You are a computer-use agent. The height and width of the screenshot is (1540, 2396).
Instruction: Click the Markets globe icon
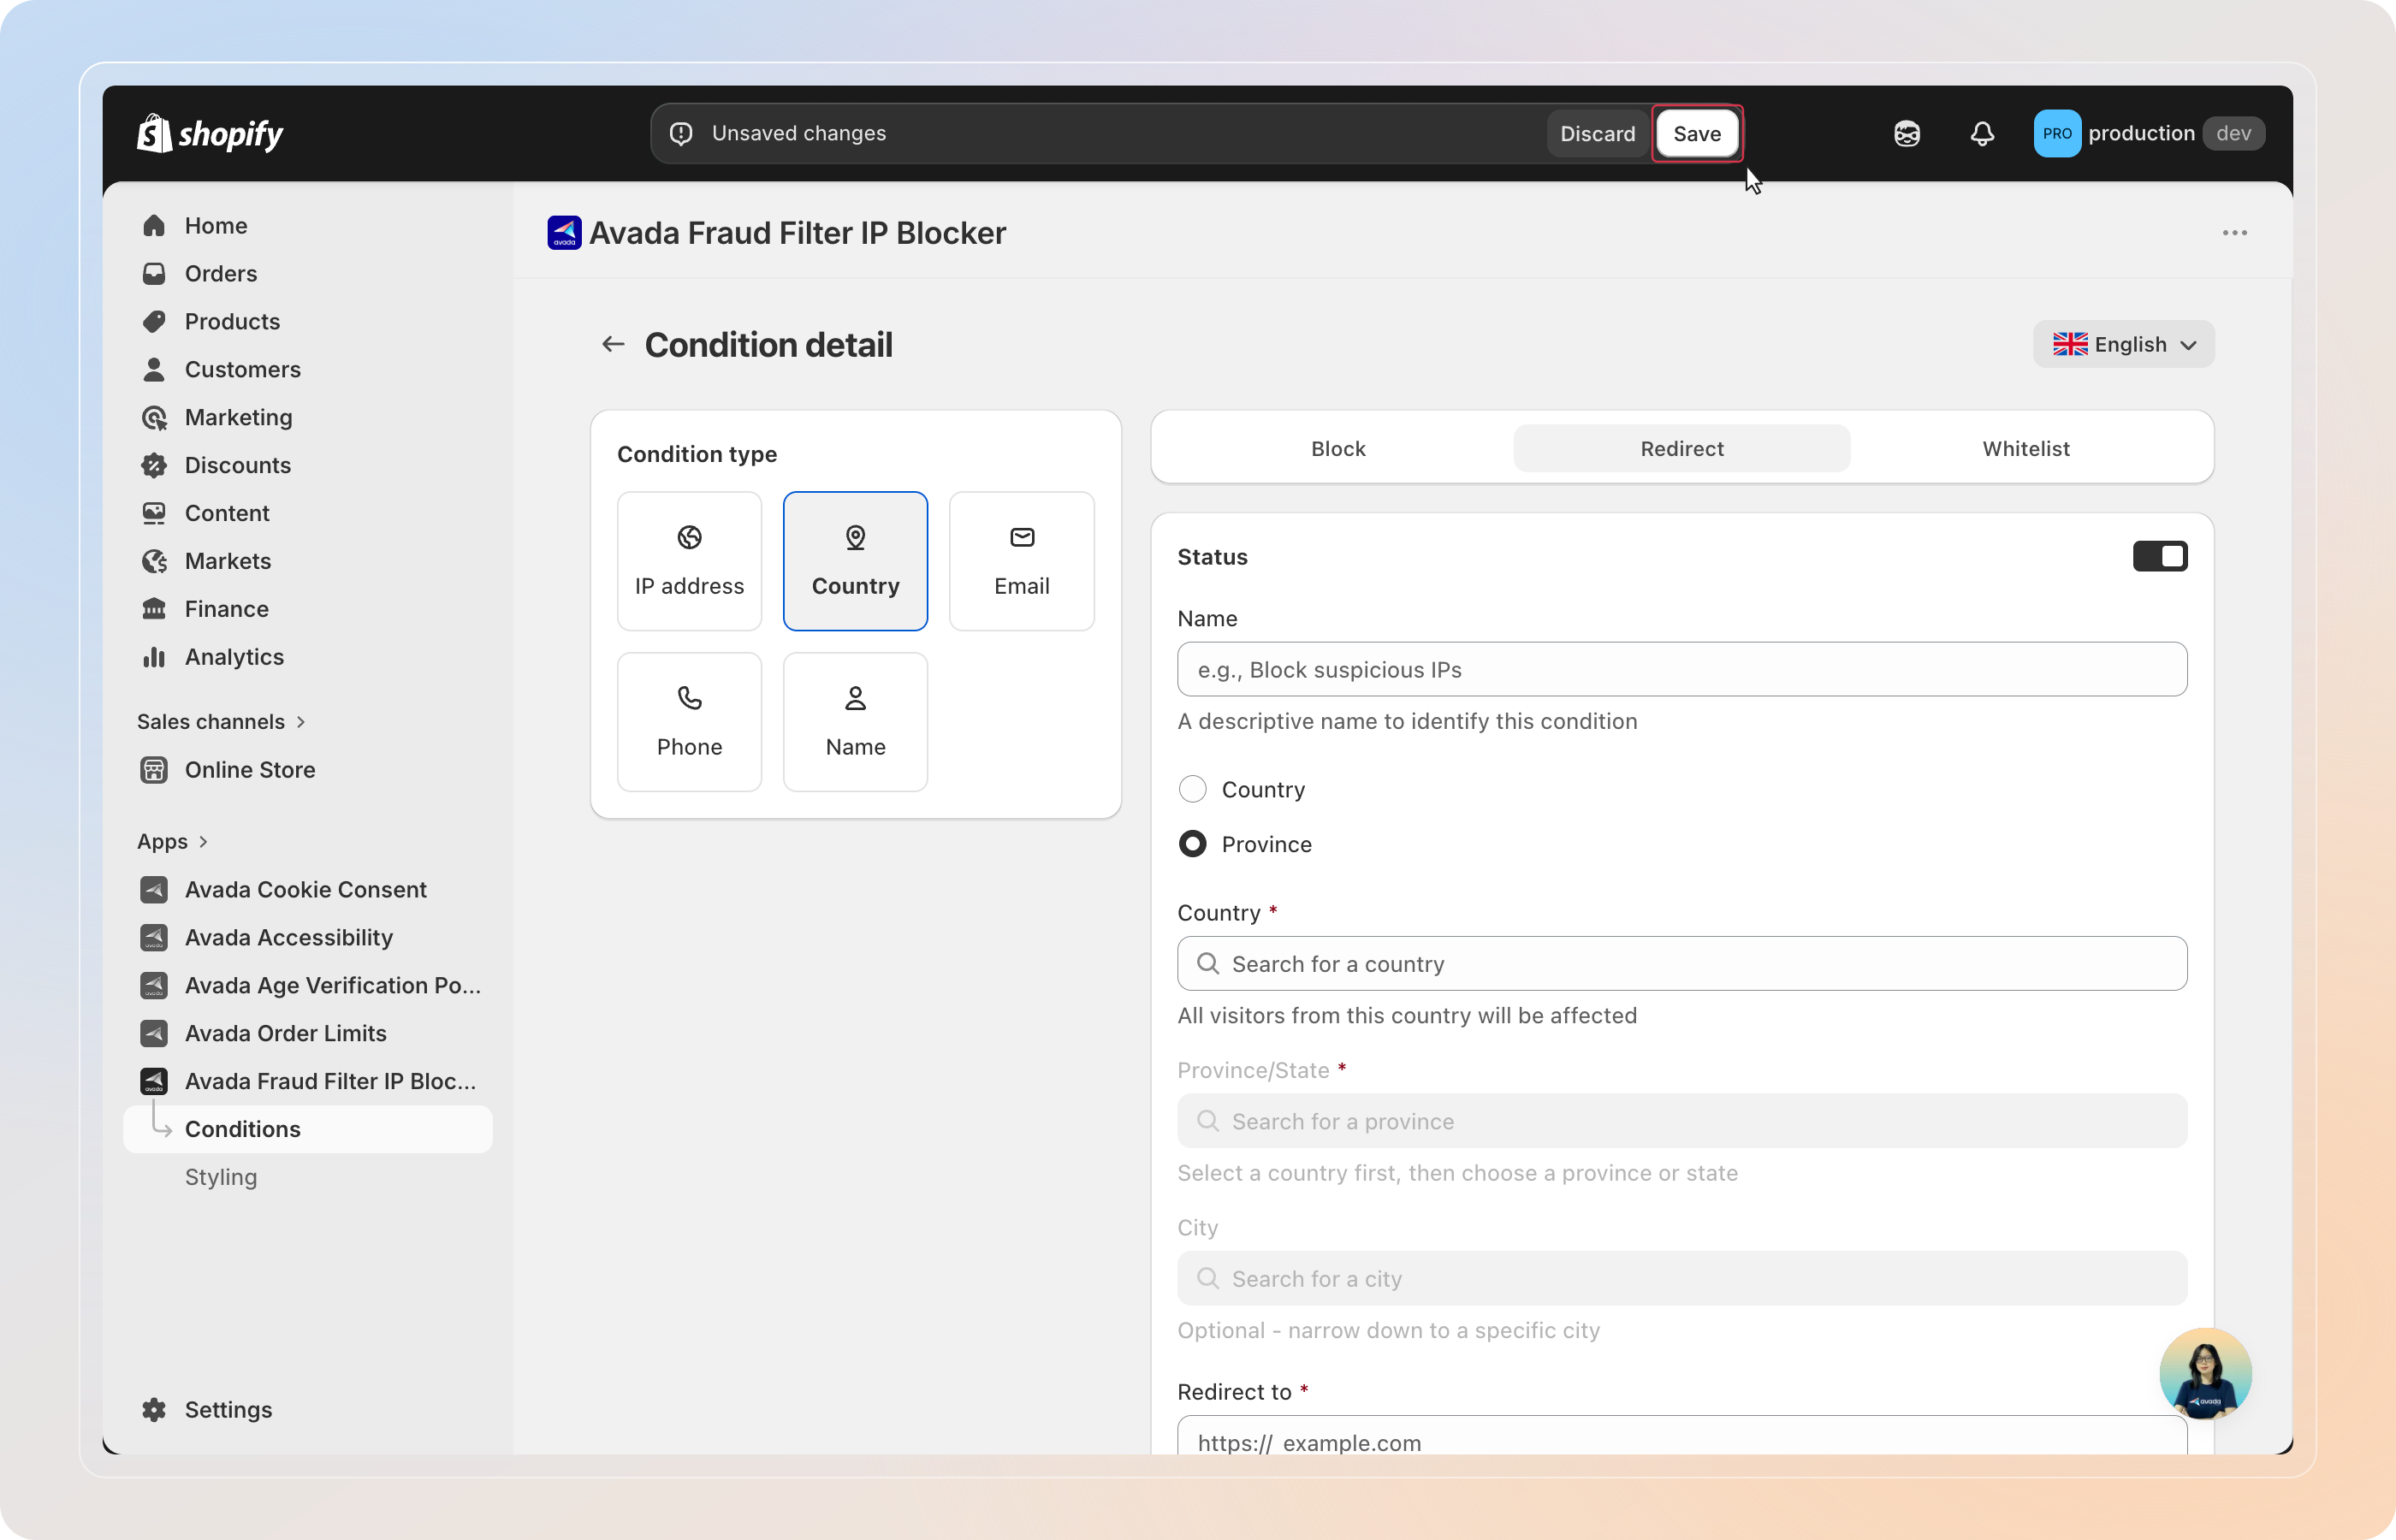[x=154, y=561]
